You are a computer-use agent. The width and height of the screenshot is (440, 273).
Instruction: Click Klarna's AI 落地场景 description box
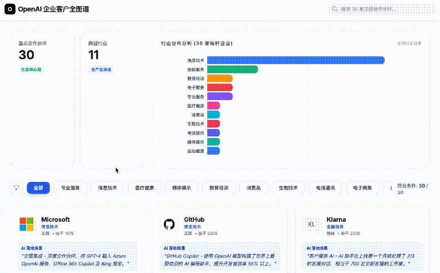pyautogui.click(x=363, y=256)
